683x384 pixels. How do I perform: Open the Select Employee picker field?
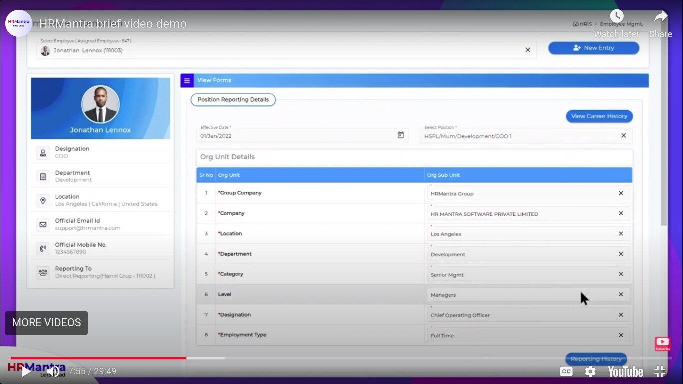click(x=250, y=50)
